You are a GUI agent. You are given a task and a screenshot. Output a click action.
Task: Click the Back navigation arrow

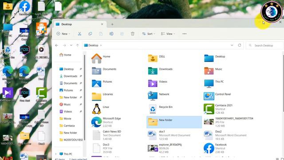[x=57, y=45]
